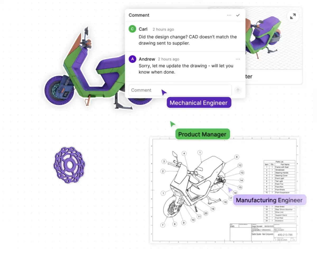This screenshot has height=253, width=317.
Task: Click the Comment panel title
Action: (139, 15)
